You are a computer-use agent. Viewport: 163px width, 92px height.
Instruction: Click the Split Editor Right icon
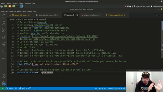[156, 15]
